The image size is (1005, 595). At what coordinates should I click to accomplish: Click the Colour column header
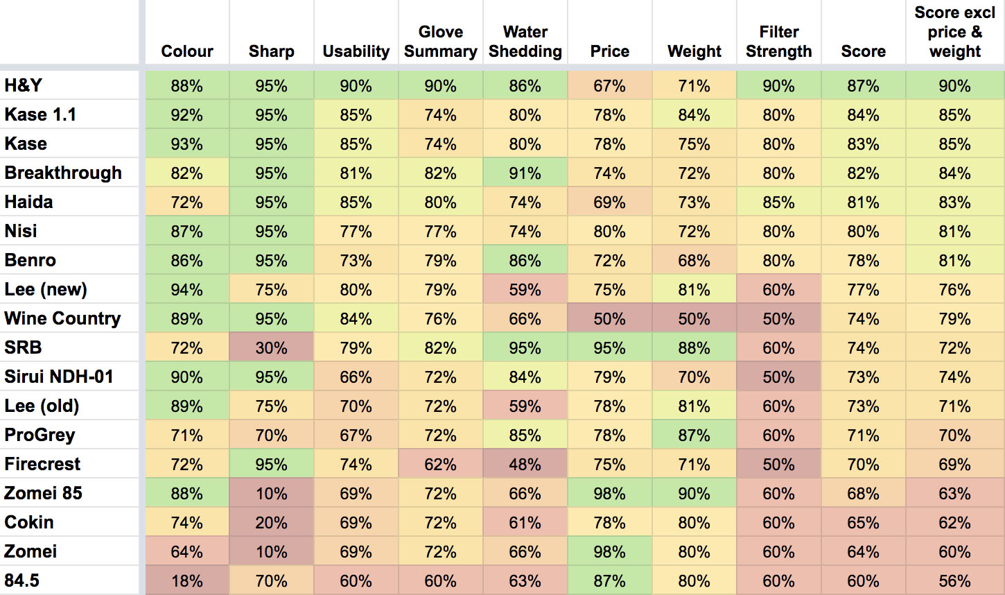187,51
